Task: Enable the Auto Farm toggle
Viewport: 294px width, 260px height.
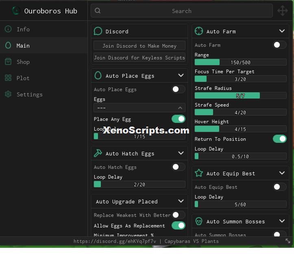Action: click(x=279, y=45)
